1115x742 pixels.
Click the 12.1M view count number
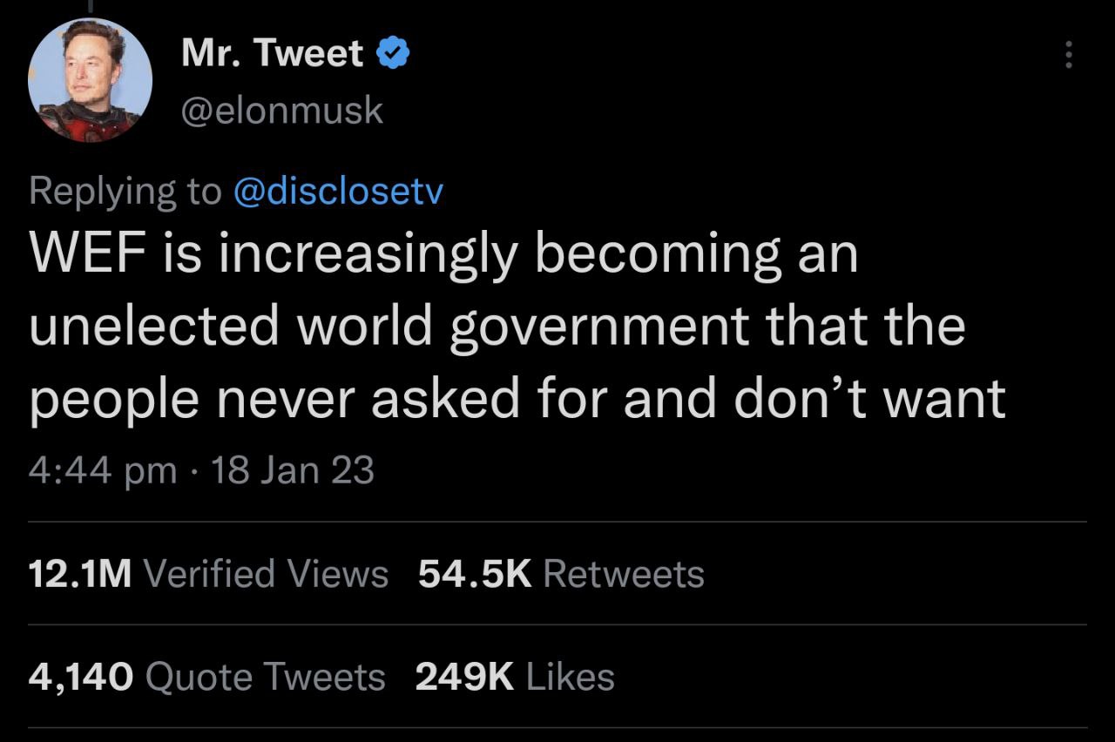point(79,574)
